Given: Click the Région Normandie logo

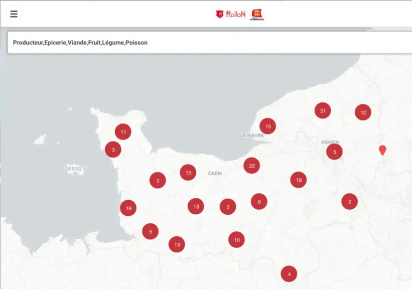Looking at the screenshot, I should (x=257, y=15).
